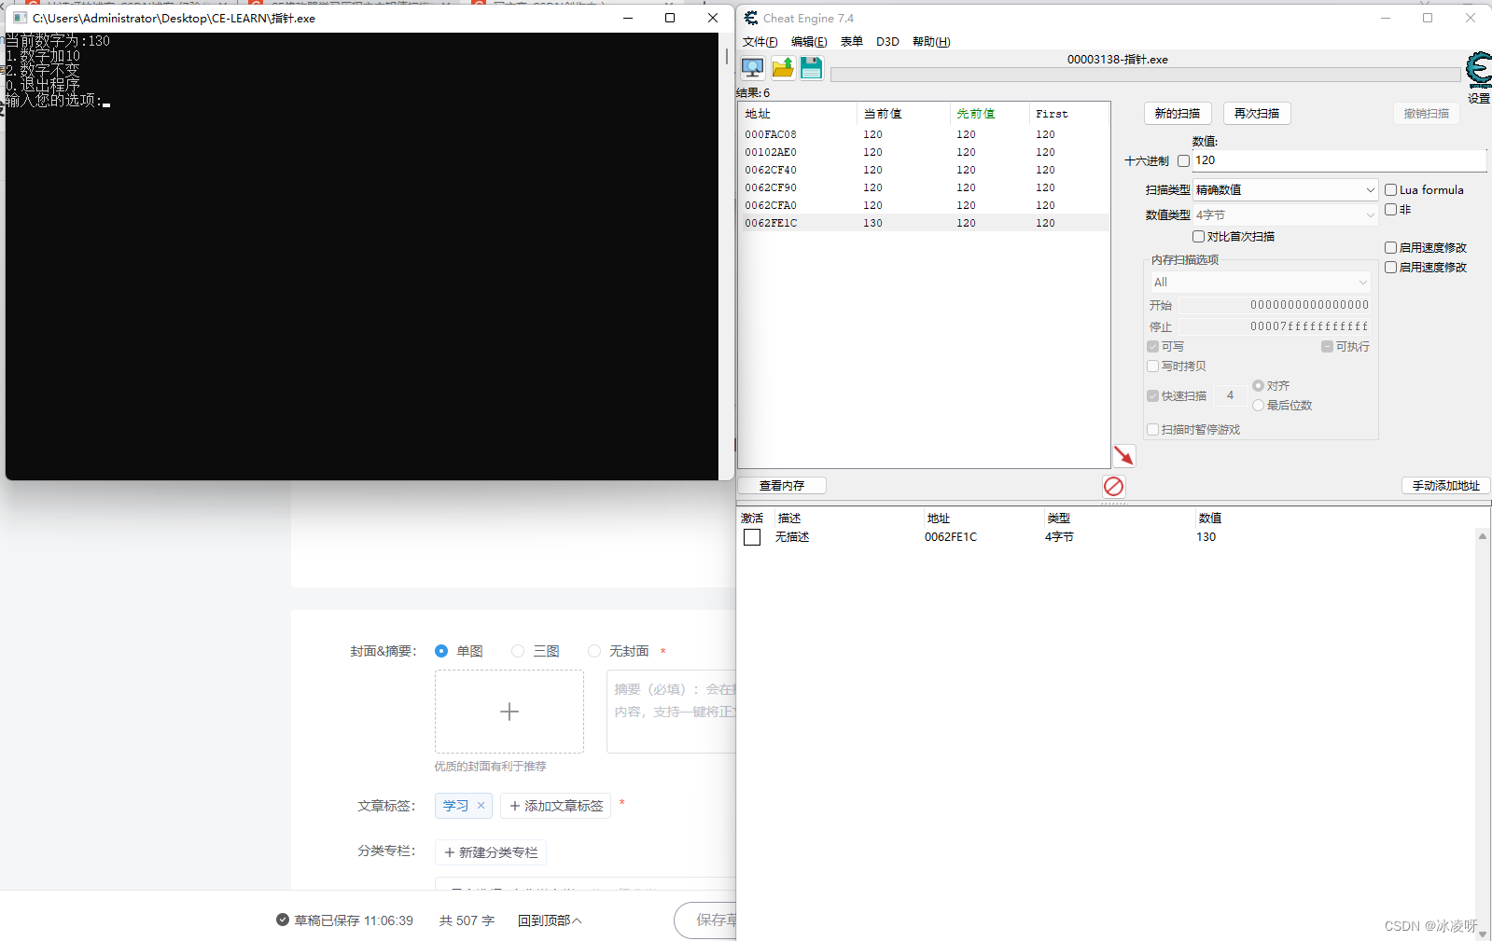Select result row 0062CFA0

tap(924, 205)
